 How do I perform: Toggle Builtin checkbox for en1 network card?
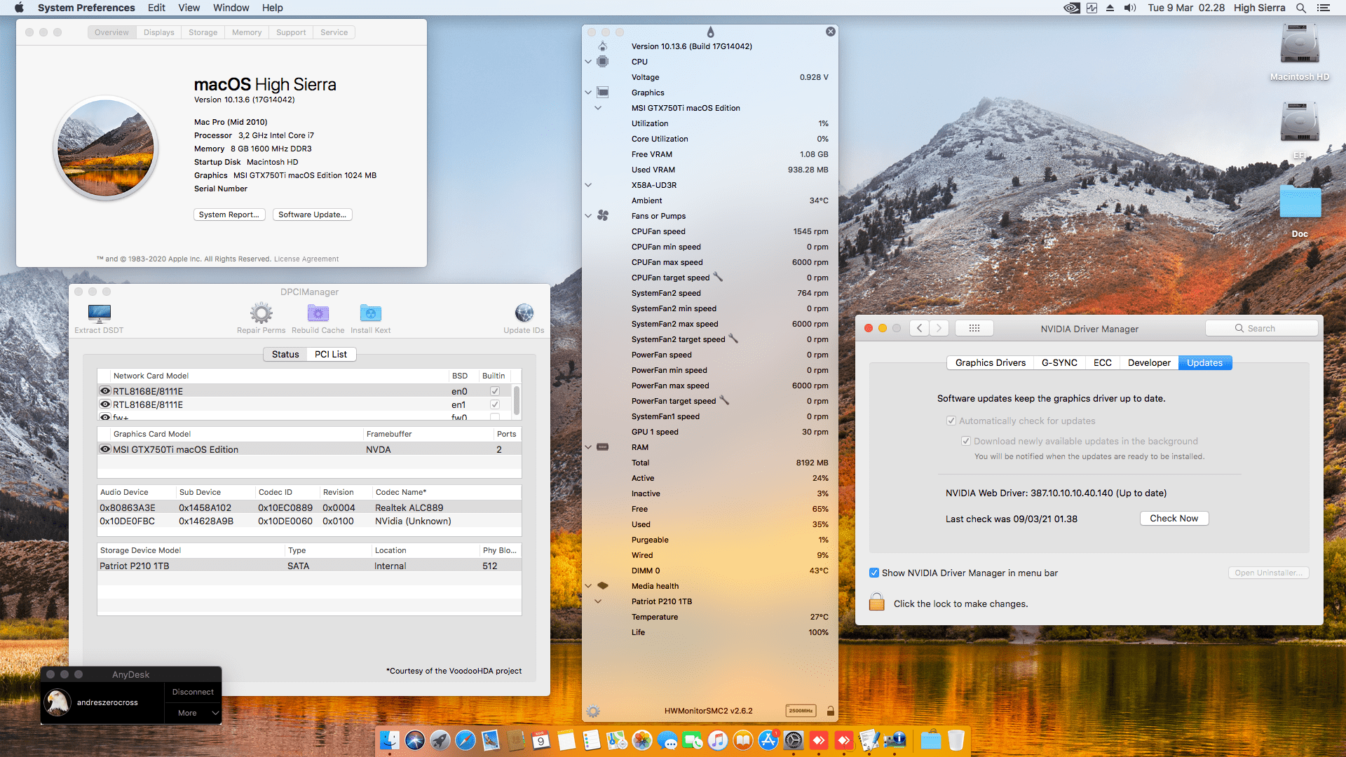[495, 404]
